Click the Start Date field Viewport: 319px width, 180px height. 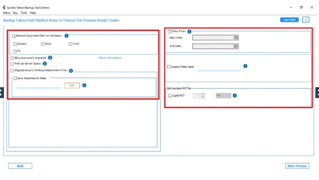pos(215,38)
